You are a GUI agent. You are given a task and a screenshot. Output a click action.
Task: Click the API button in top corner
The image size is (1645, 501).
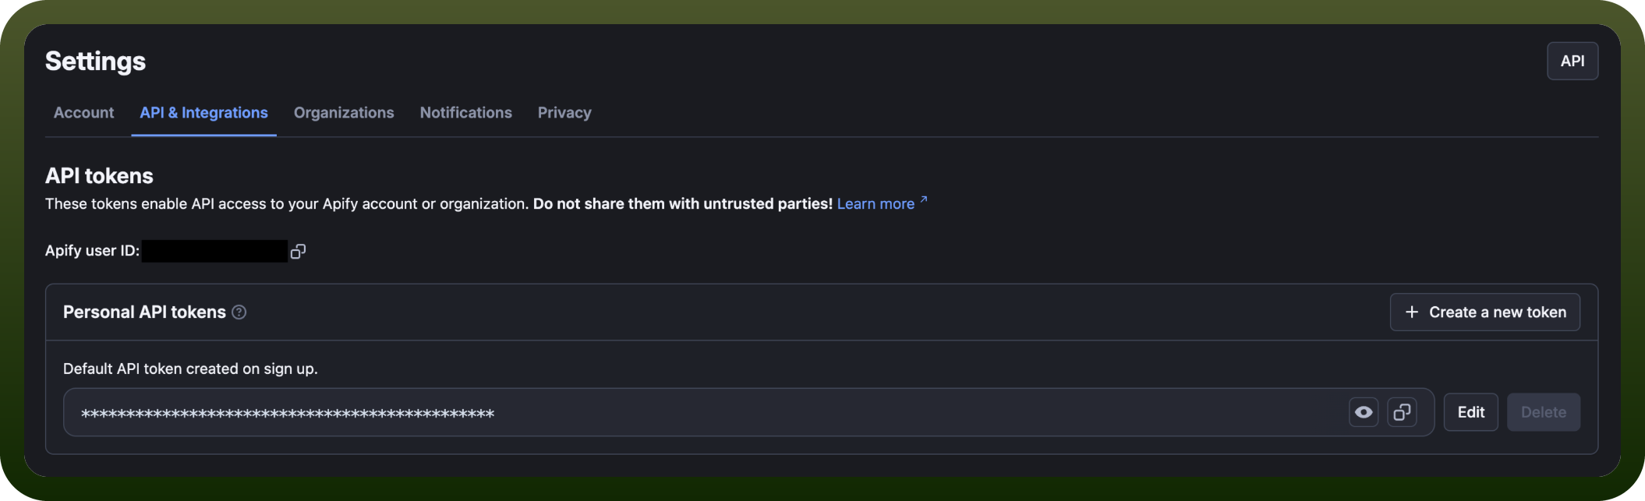(1572, 61)
